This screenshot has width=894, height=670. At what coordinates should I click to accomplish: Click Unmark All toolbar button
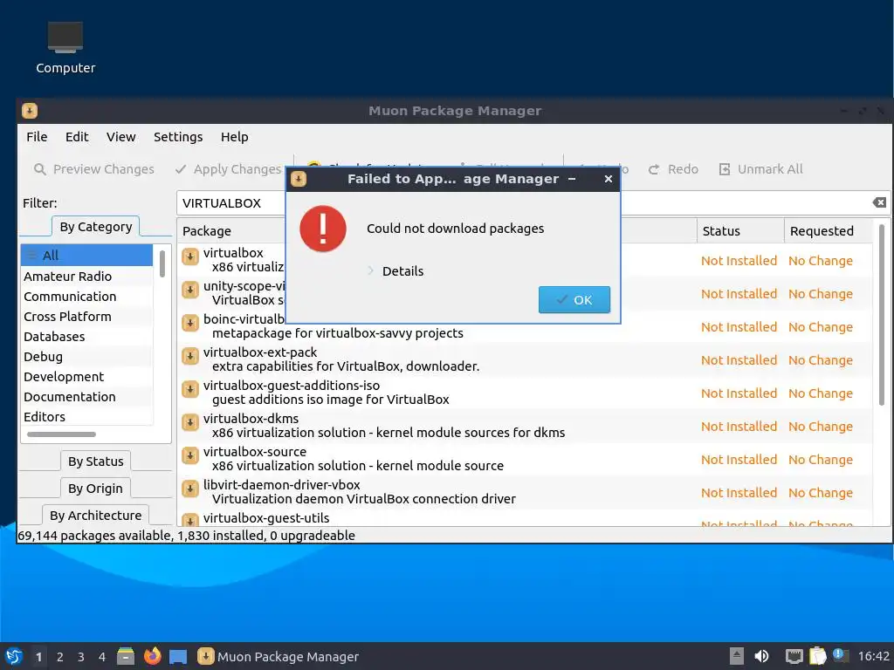point(761,169)
